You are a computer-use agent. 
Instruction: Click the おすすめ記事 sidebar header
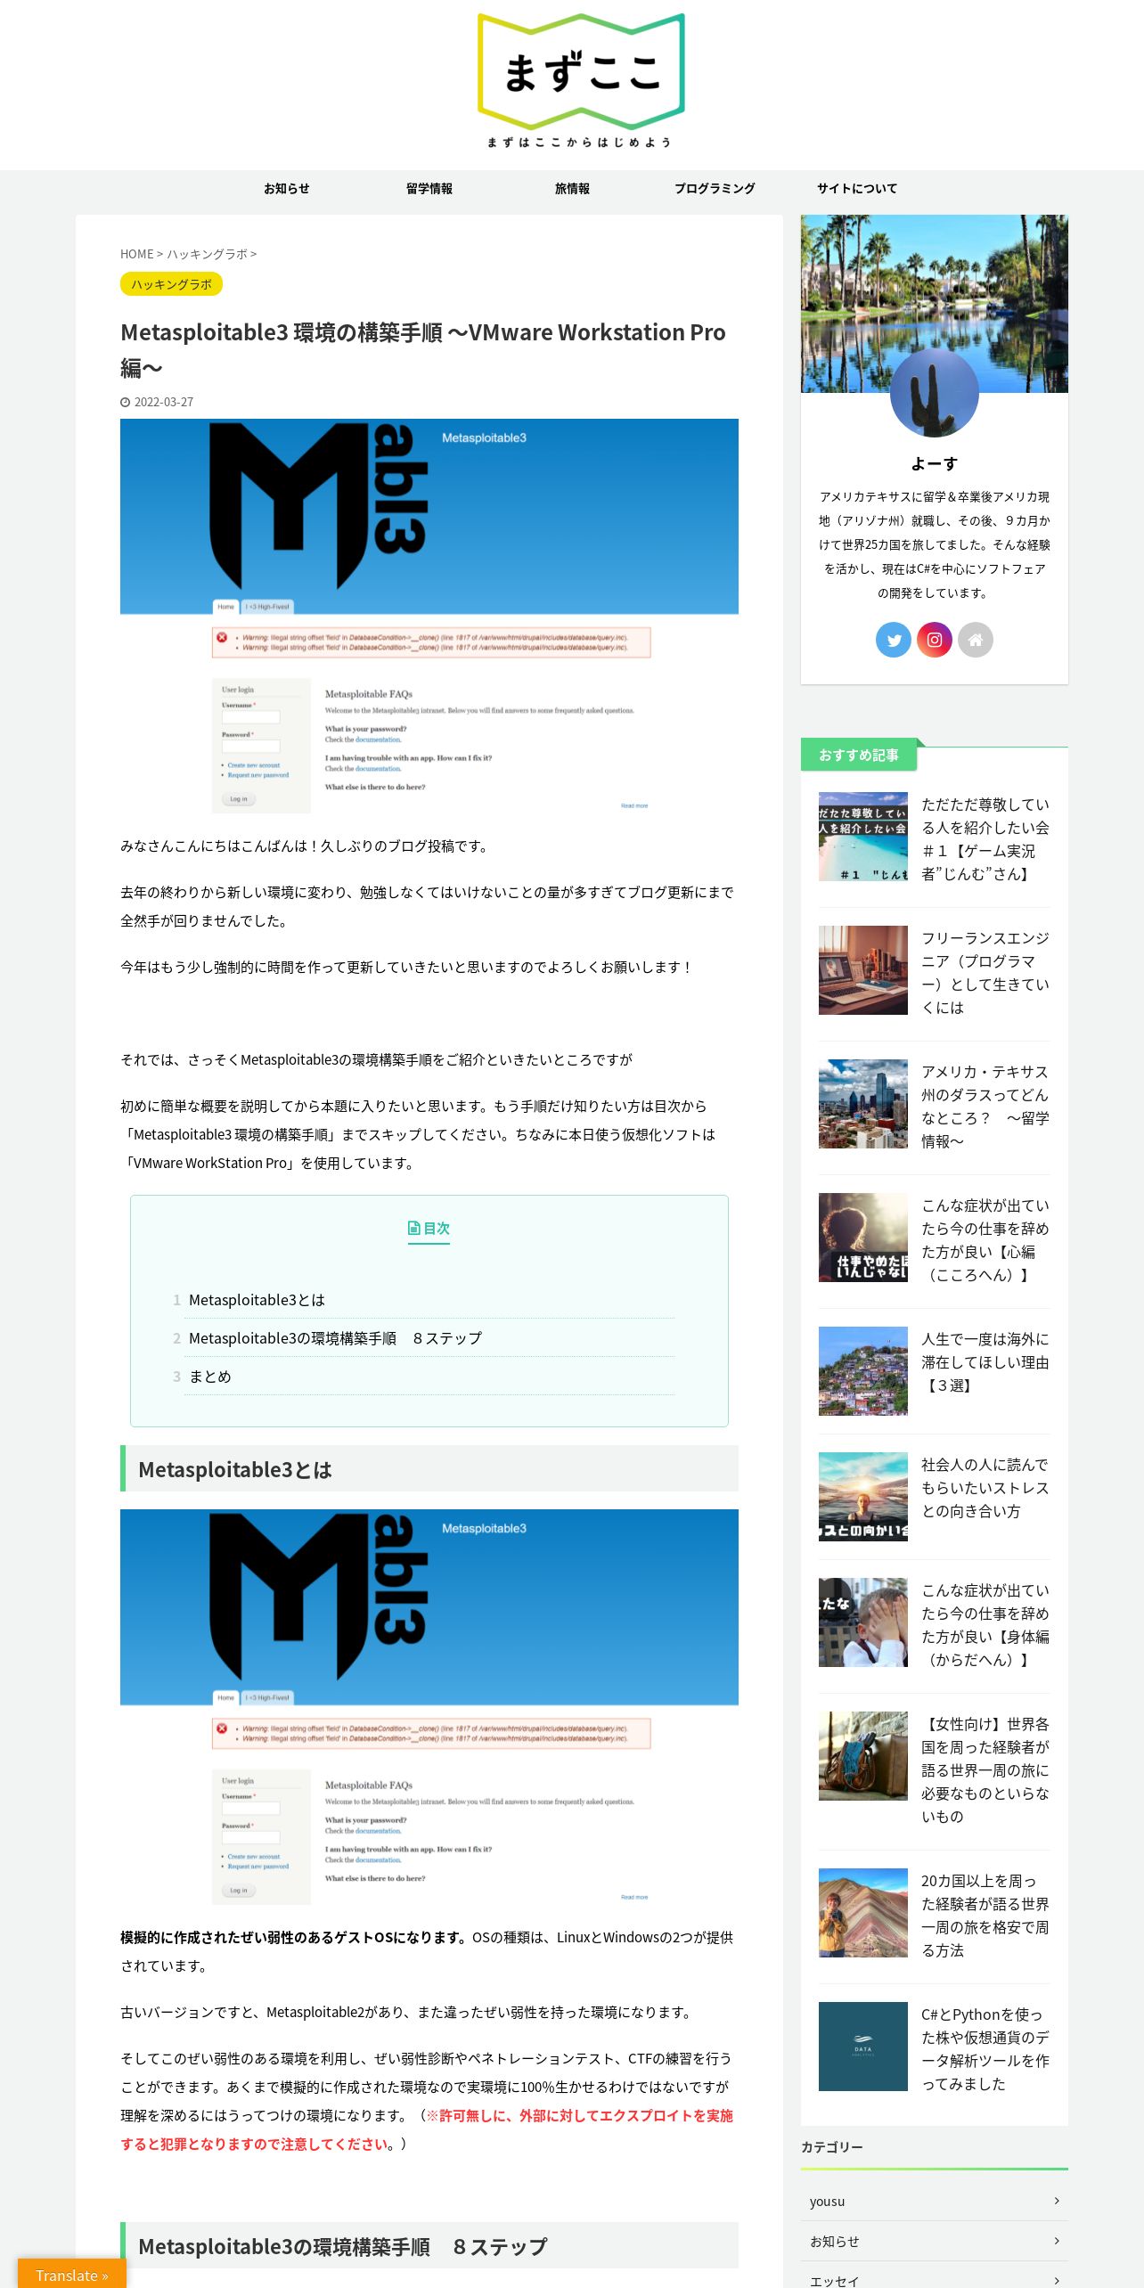859,755
